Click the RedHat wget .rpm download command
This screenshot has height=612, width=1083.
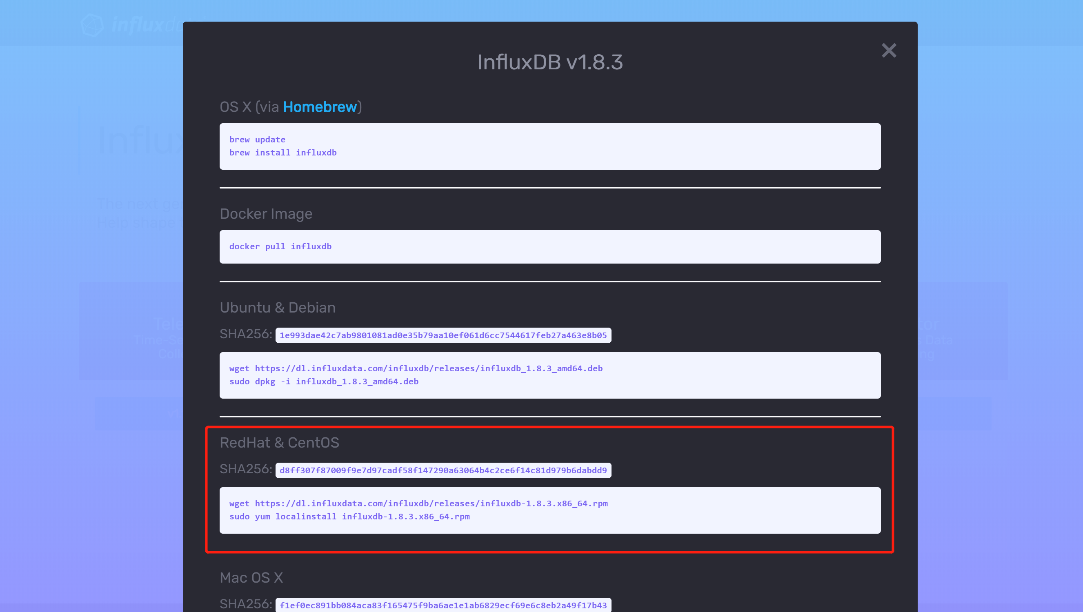[418, 503]
